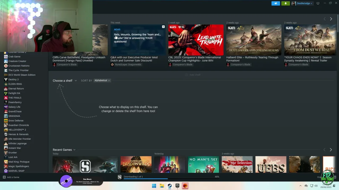The width and height of the screenshot is (339, 190).
Task: Show hidden system tray icons chevron
Action: (x=300, y=186)
